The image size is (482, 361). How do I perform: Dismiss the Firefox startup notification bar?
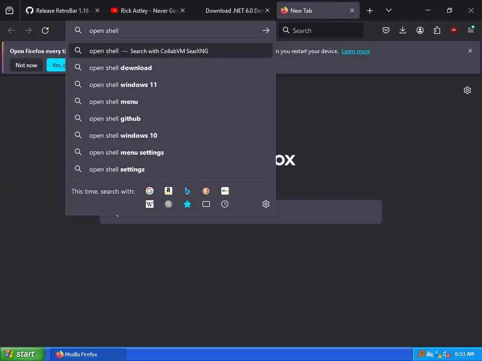[470, 51]
